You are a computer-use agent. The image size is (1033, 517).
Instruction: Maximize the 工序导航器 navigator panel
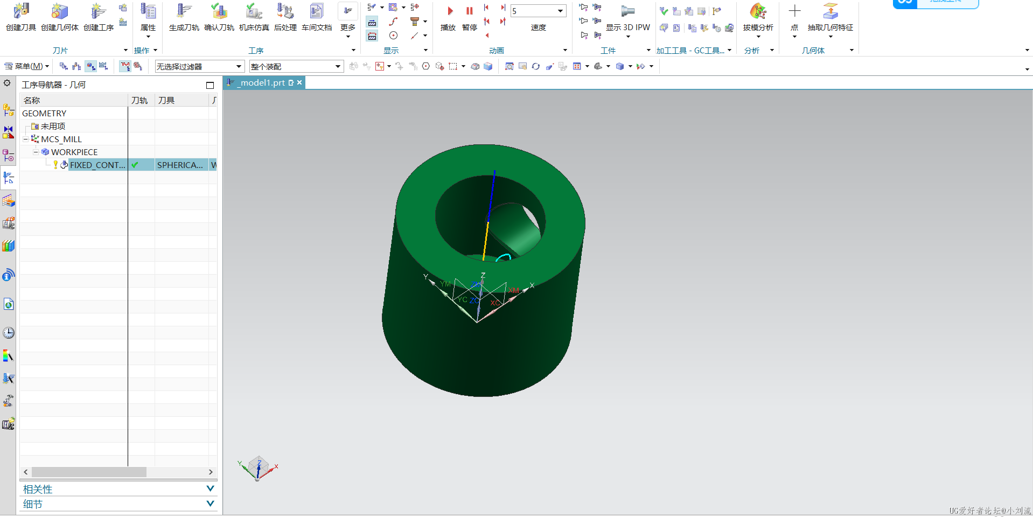[x=210, y=85]
